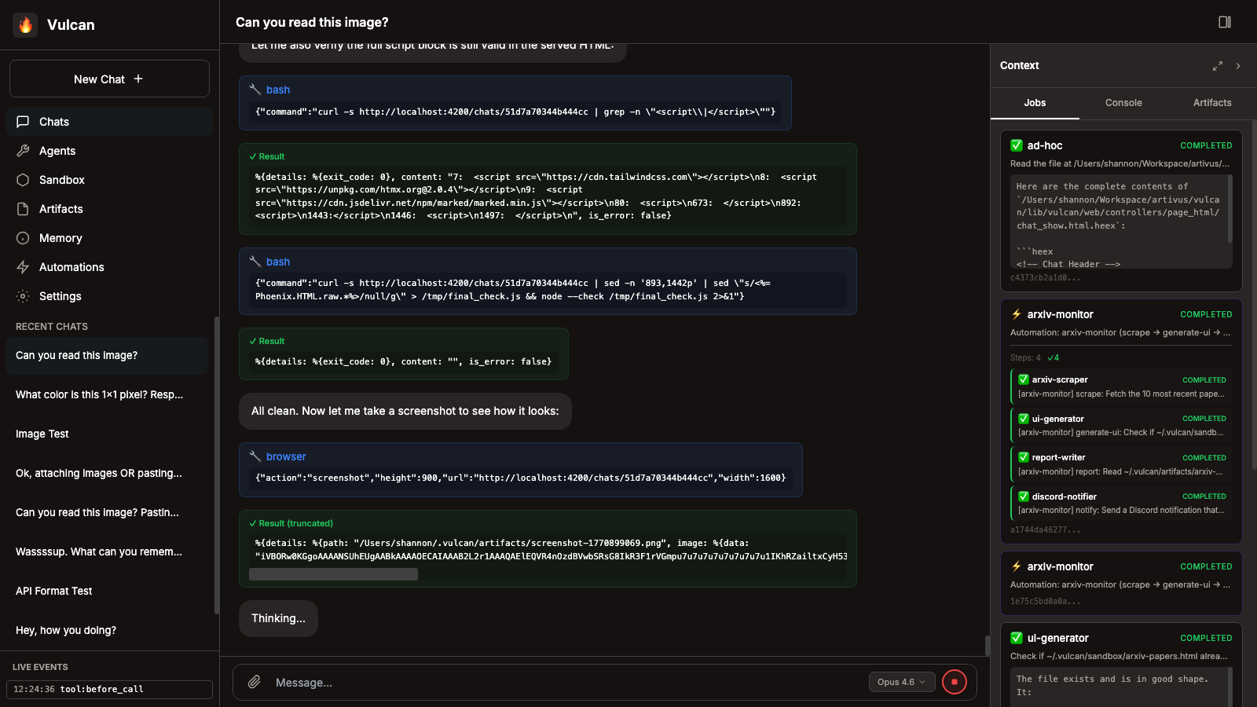Stop generation with the red stop button

tap(954, 682)
